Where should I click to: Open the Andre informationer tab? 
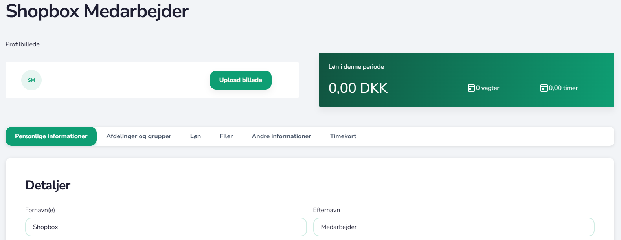[281, 136]
